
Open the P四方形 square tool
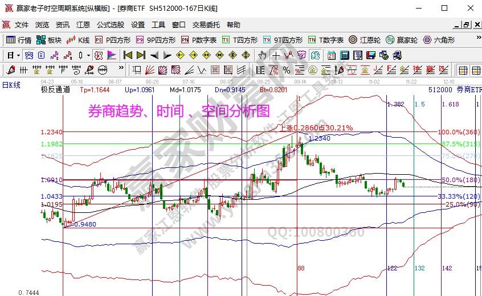(x=113, y=40)
